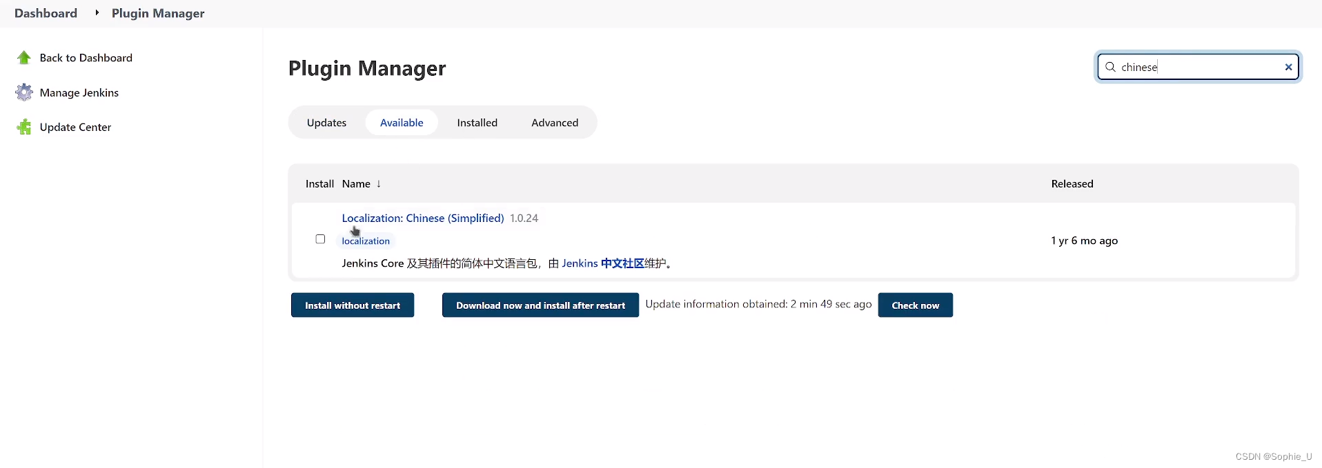1322x468 pixels.
Task: Click the version number 1.0.24
Action: 524,218
